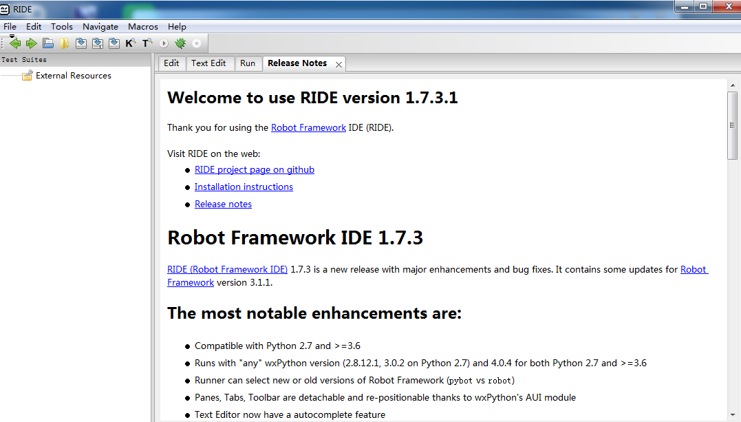Click the Stop running icon
The height and width of the screenshot is (422, 741).
196,43
